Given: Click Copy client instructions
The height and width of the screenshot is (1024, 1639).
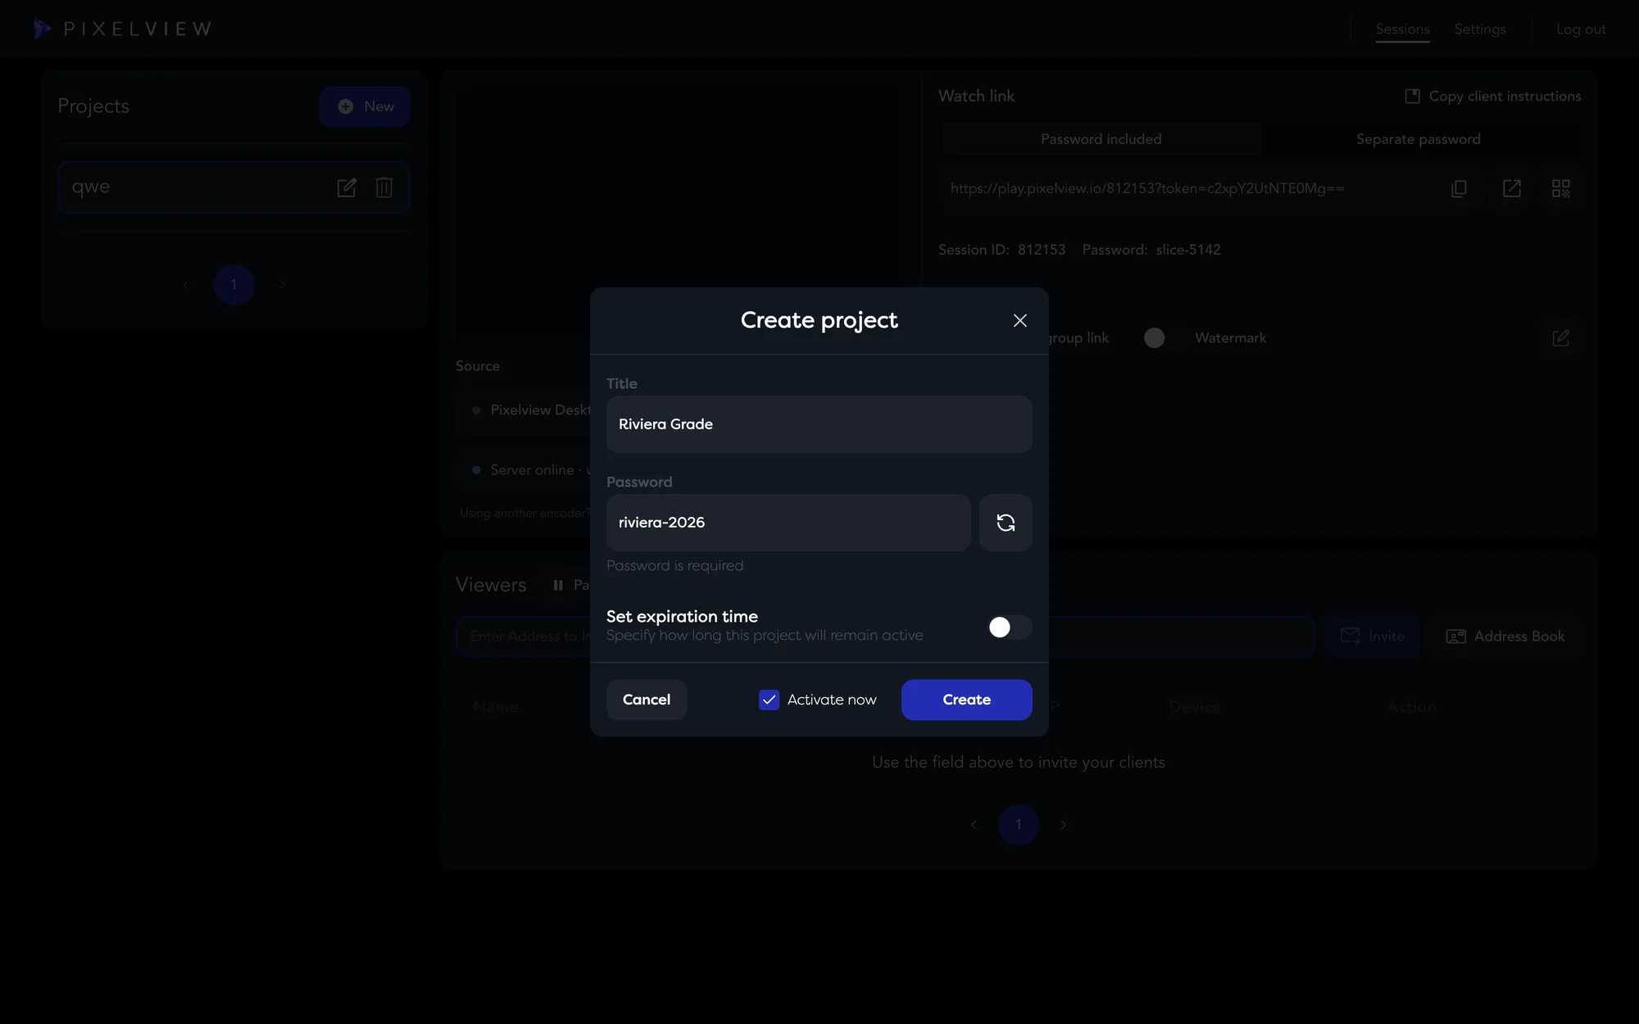Looking at the screenshot, I should click(x=1493, y=96).
